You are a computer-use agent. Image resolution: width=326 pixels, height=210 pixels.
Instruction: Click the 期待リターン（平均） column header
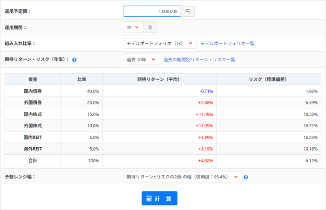point(159,79)
